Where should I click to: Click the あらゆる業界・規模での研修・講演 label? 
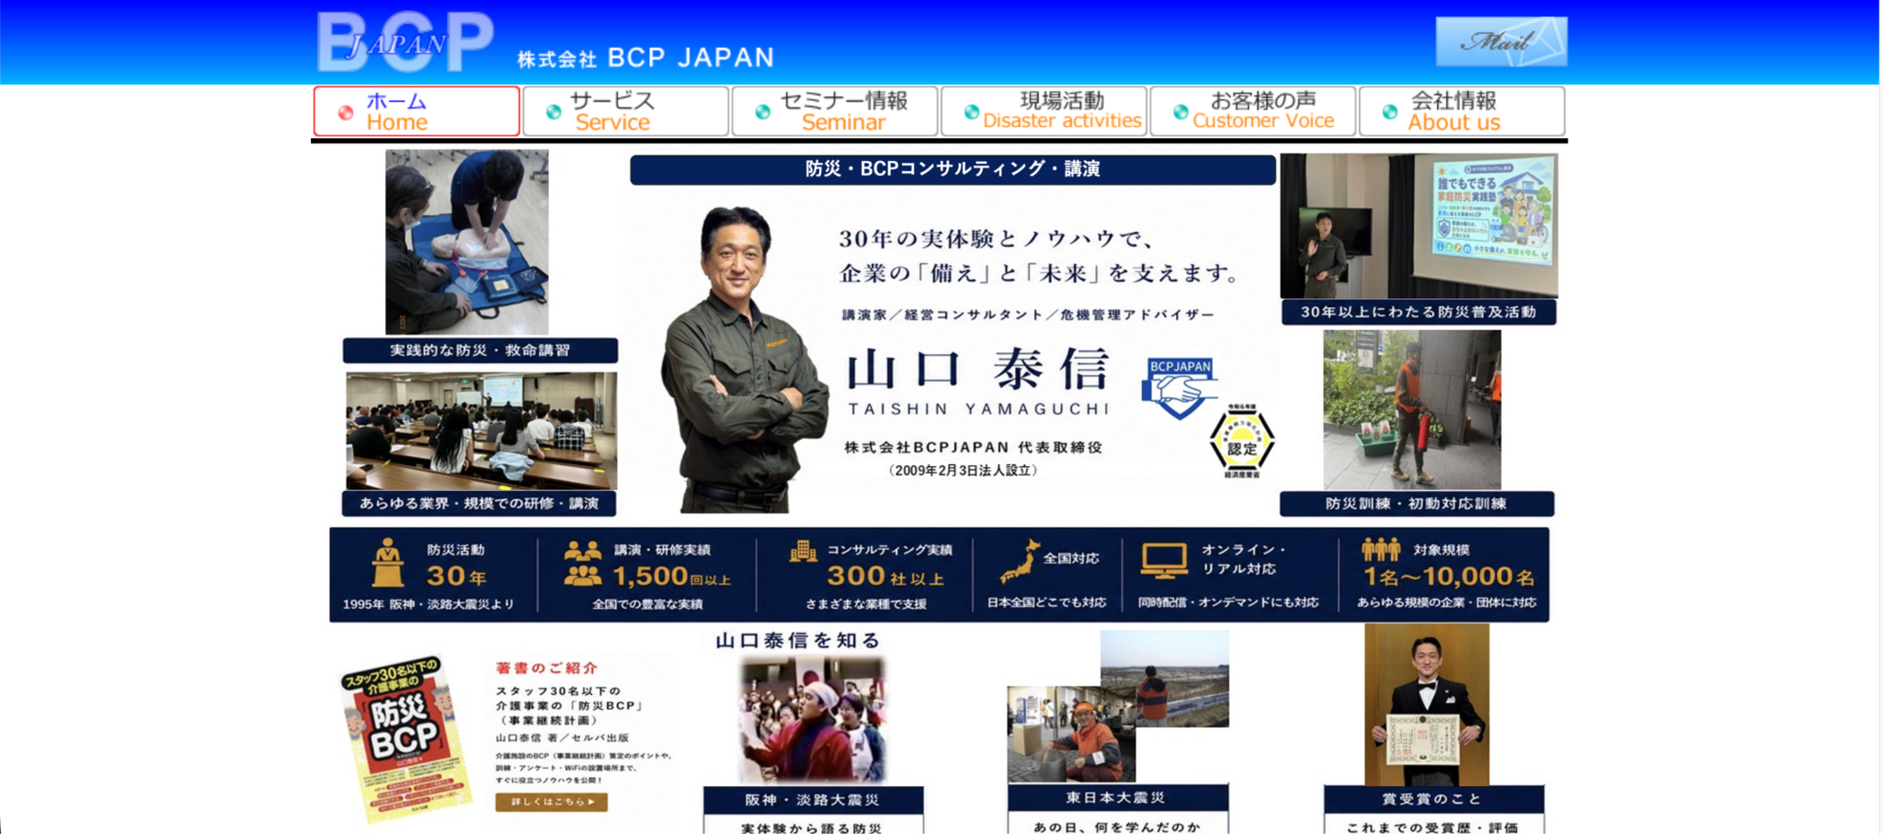(x=479, y=504)
